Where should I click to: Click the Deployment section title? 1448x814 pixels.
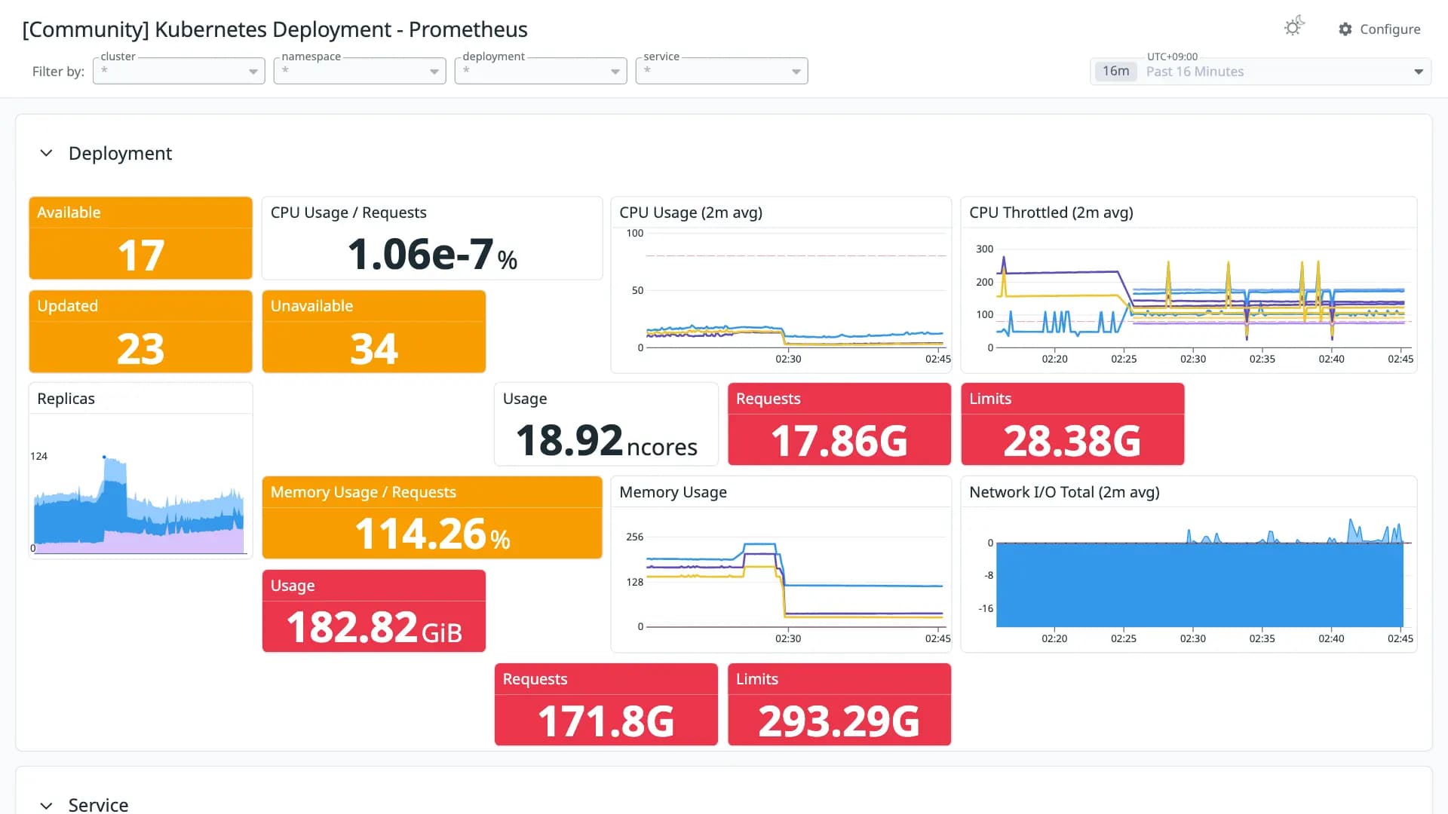120,153
